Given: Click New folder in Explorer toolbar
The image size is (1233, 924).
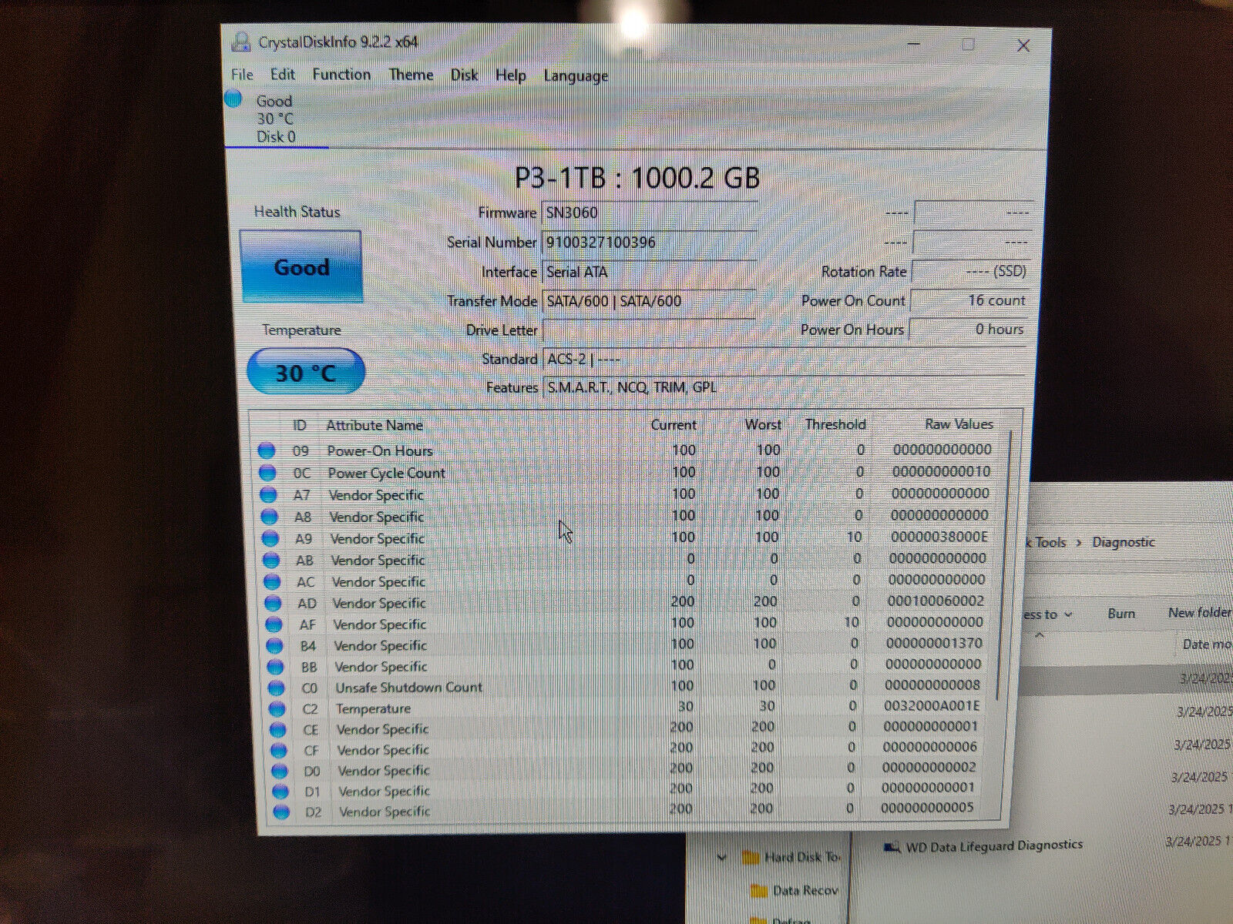Looking at the screenshot, I should [x=1200, y=613].
